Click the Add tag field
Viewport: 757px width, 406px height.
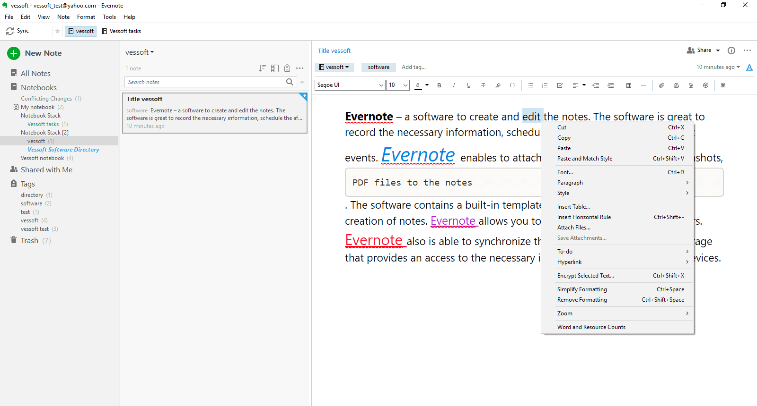414,67
